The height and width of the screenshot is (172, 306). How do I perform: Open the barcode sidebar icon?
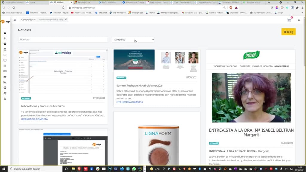pyautogui.click(x=5, y=66)
